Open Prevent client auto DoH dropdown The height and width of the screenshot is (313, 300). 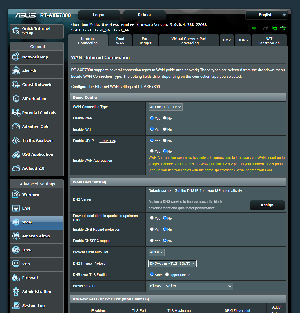157,252
